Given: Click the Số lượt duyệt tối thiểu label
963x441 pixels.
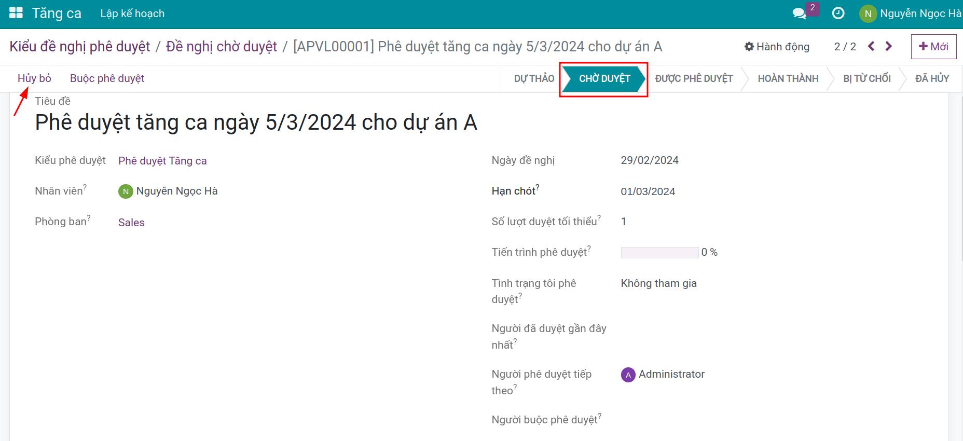Looking at the screenshot, I should pyautogui.click(x=546, y=221).
